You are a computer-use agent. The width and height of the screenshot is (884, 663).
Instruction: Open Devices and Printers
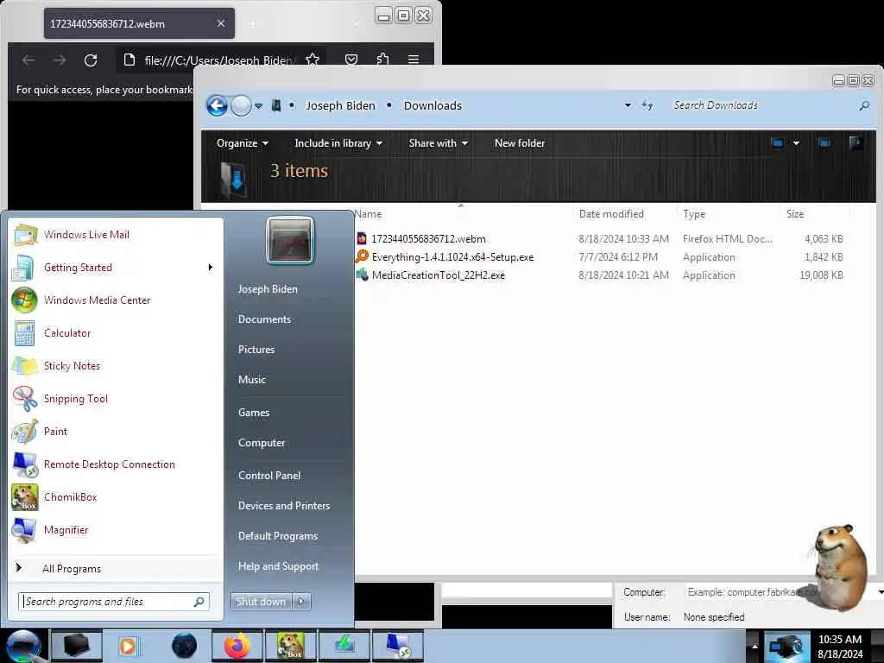coord(283,506)
